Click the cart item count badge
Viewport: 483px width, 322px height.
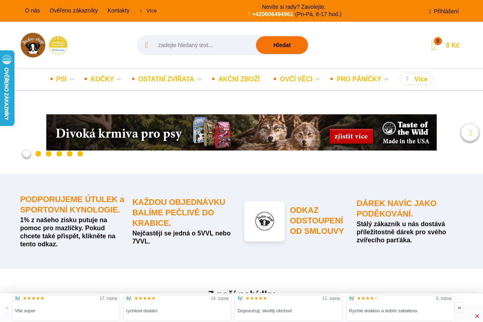pyautogui.click(x=438, y=41)
